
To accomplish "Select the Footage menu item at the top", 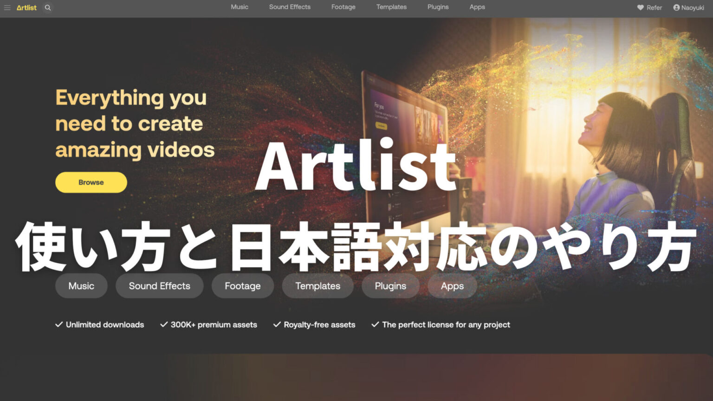I will click(x=343, y=7).
